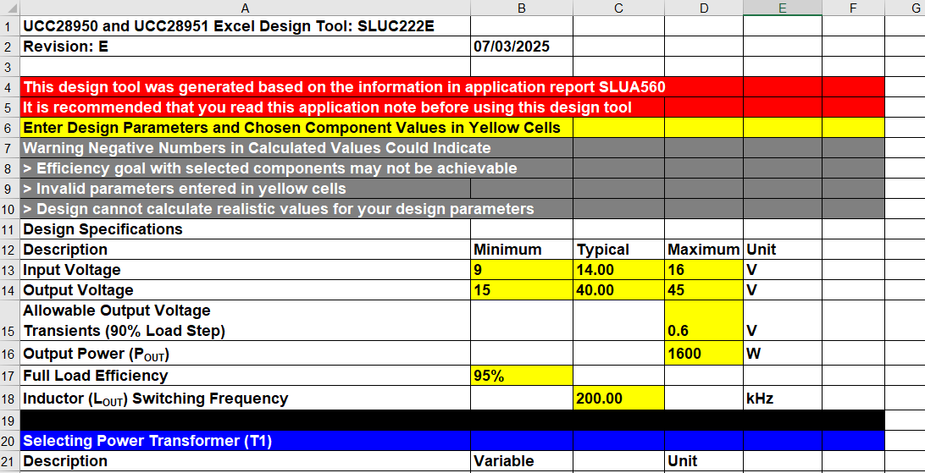Click the select-all corner of the sheet

pyautogui.click(x=9, y=8)
